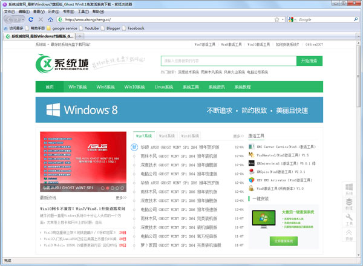Switch to the Win10系统 list tab
Viewport: 363px width, 266px height.
click(x=190, y=136)
